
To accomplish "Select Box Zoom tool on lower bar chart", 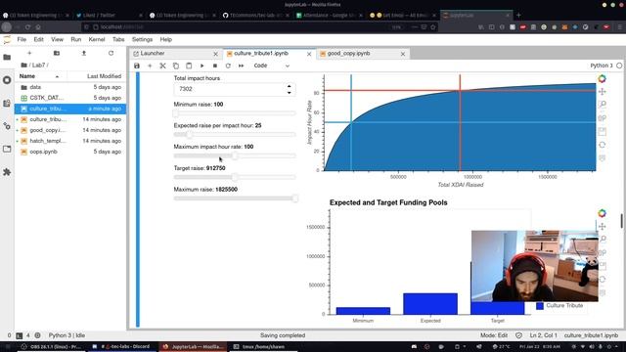I will [603, 240].
